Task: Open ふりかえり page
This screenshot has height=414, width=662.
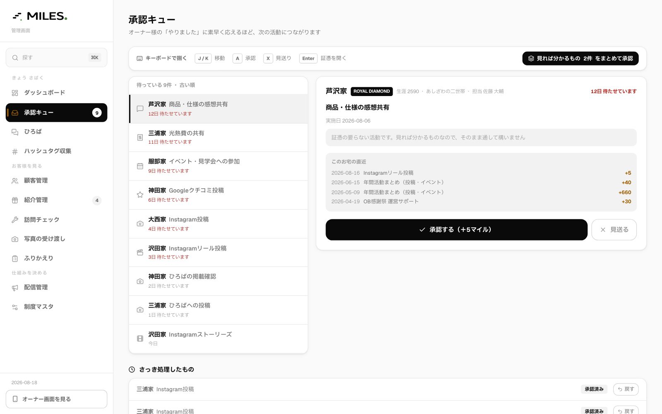Action: (57, 258)
